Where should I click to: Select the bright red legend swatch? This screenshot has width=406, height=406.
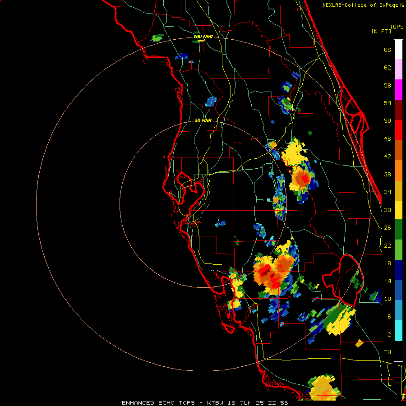398,130
